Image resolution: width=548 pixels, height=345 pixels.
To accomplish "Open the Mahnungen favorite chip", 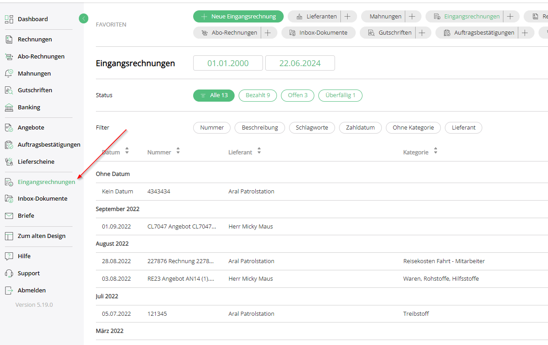I will click(x=383, y=16).
